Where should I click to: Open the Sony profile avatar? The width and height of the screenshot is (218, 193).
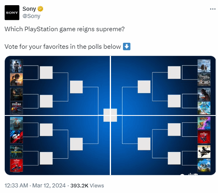tap(12, 12)
